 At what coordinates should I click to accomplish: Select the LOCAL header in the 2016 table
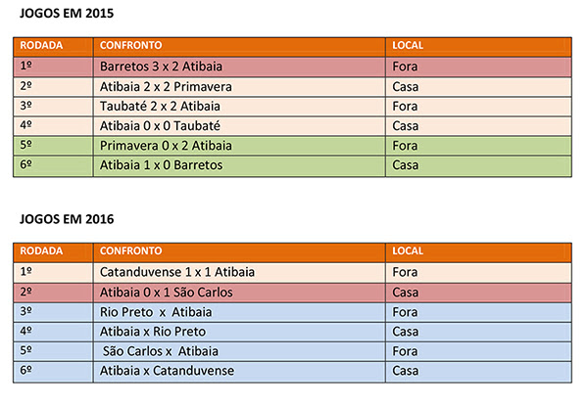click(408, 249)
